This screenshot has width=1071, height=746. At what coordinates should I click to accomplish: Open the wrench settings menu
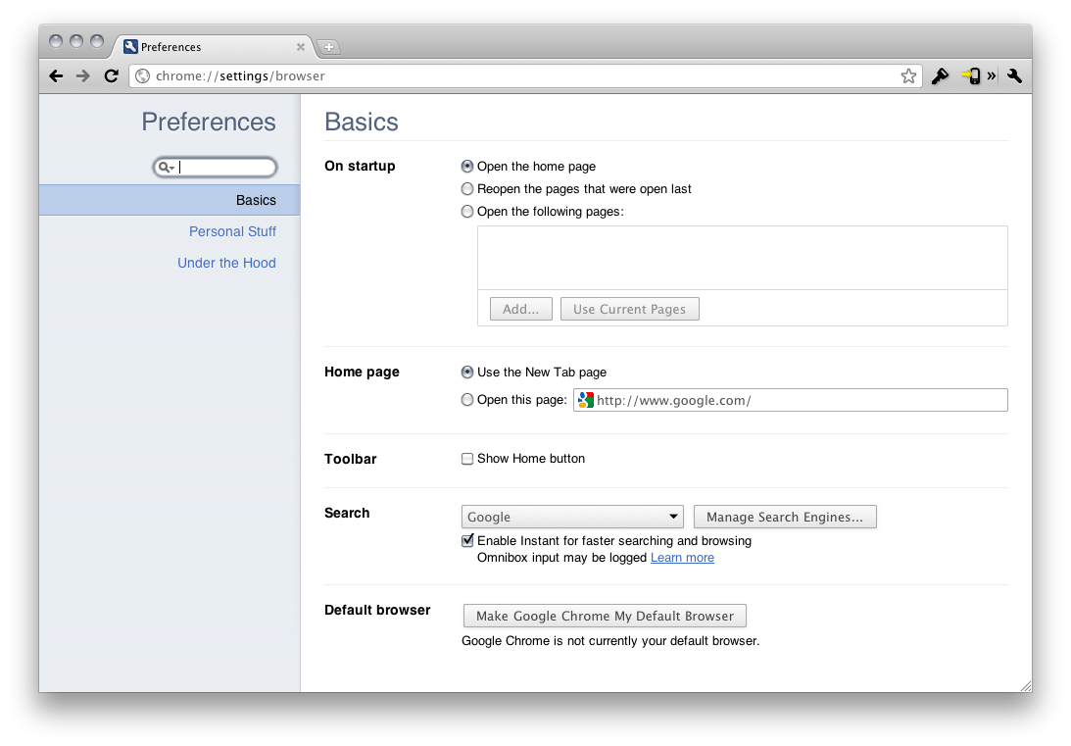click(x=1014, y=75)
